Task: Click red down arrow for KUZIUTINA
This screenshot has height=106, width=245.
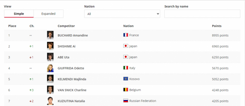Action: 30,101
